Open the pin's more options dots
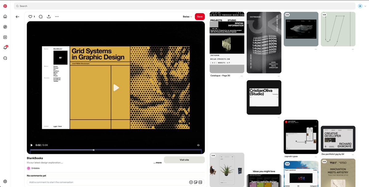The height and width of the screenshot is (187, 369). coord(57,17)
